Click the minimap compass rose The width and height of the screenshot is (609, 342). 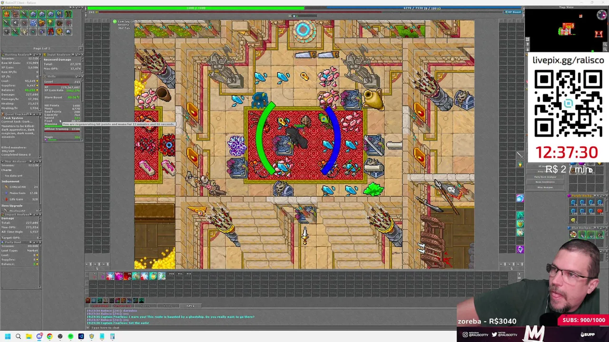click(601, 15)
